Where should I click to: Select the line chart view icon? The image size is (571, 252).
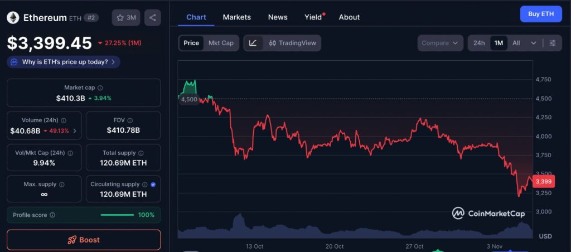pos(253,43)
